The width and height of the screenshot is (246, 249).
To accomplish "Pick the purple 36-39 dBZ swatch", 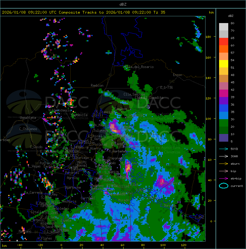I will pos(224,101).
